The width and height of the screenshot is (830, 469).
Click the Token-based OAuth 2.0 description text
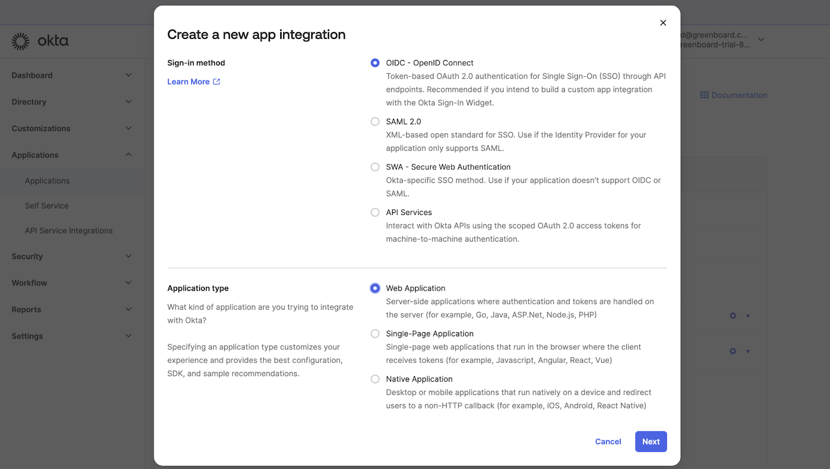[526, 90]
